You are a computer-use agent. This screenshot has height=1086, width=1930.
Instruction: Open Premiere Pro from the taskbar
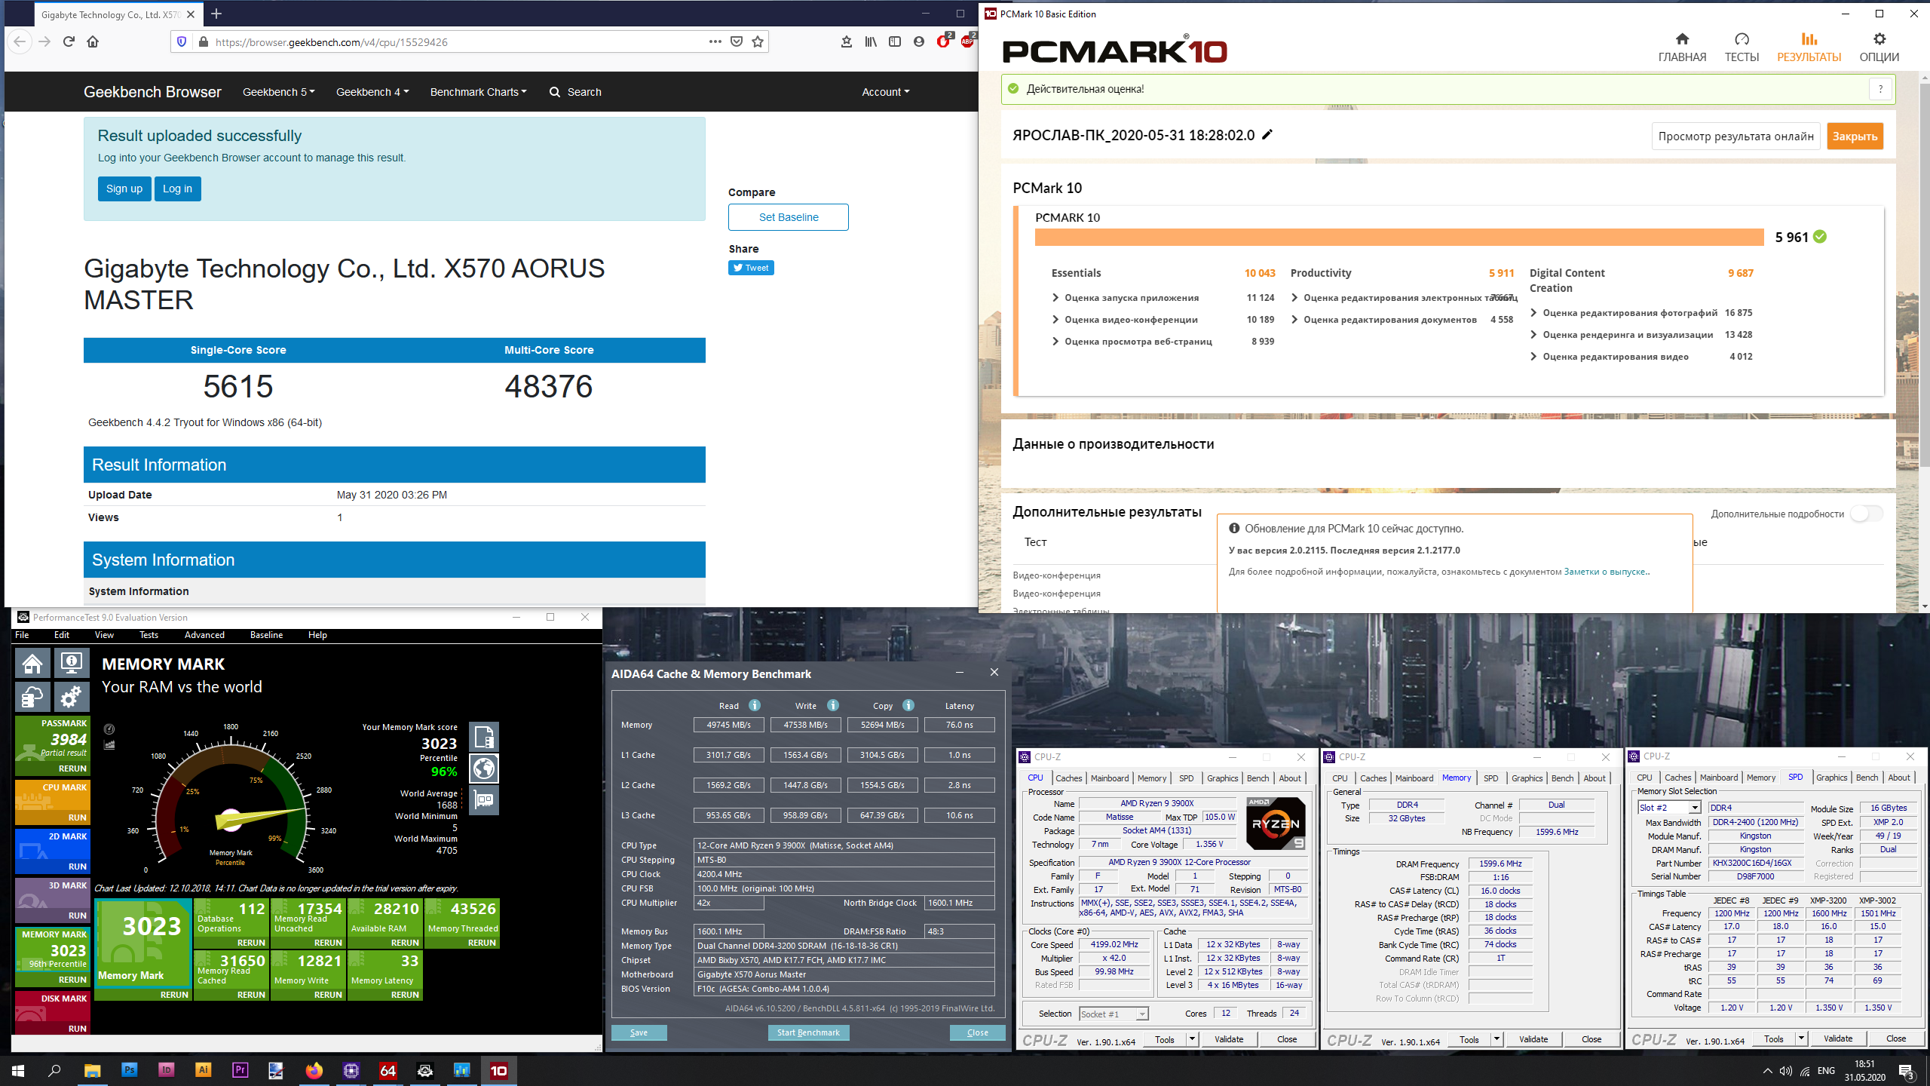240,1070
